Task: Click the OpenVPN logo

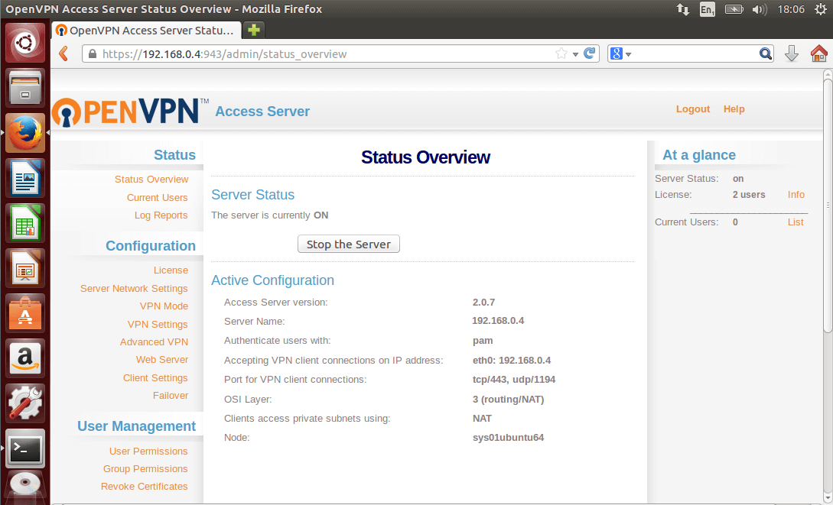Action: [x=130, y=112]
